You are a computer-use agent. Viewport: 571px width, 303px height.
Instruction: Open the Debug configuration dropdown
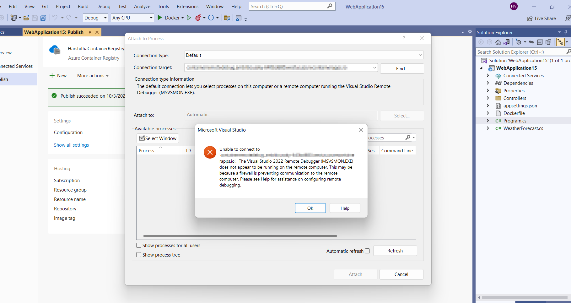(95, 18)
